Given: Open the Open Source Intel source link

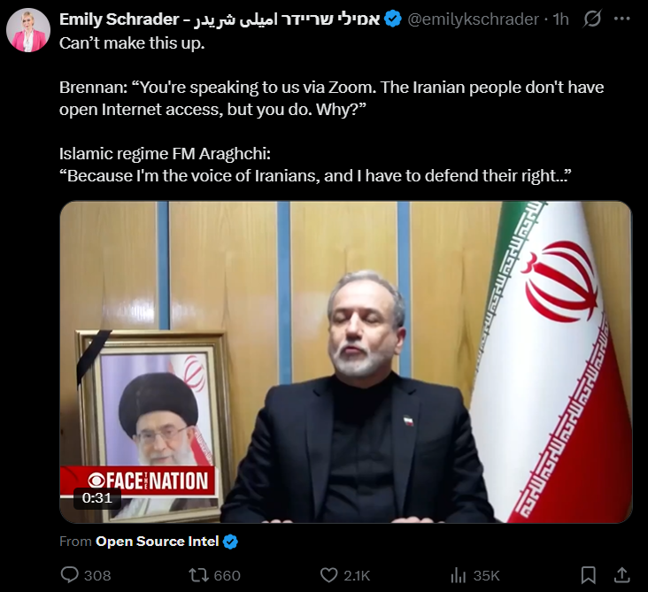Looking at the screenshot, I should click(157, 542).
